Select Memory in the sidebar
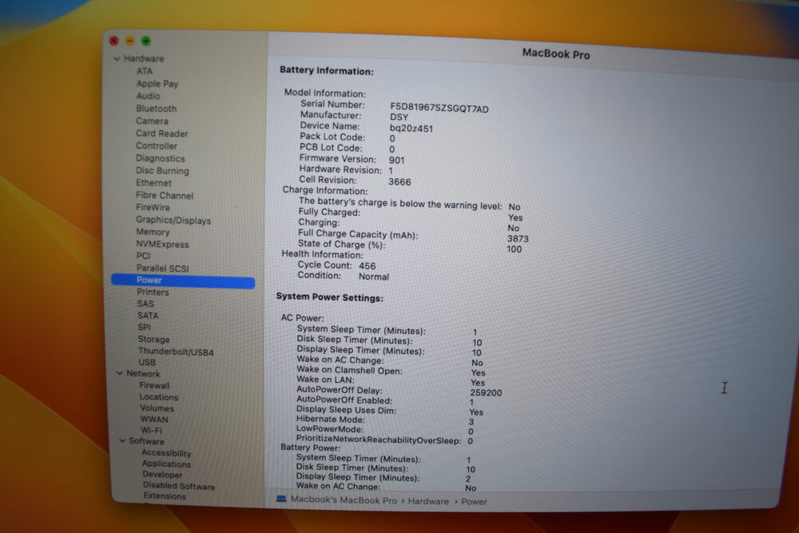 (x=153, y=232)
